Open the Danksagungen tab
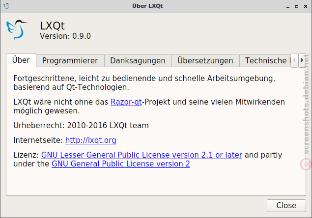This screenshot has width=312, height=218. click(x=138, y=61)
